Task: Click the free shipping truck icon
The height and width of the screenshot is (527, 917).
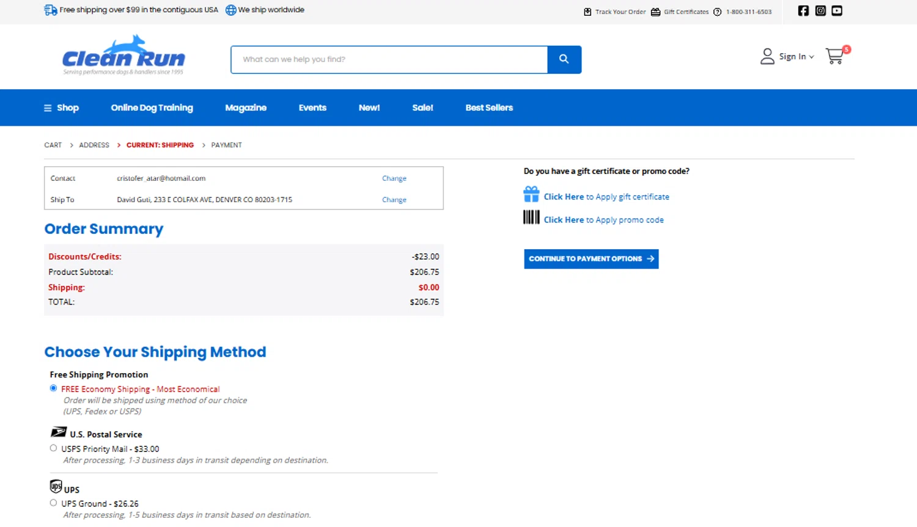Action: coord(51,10)
